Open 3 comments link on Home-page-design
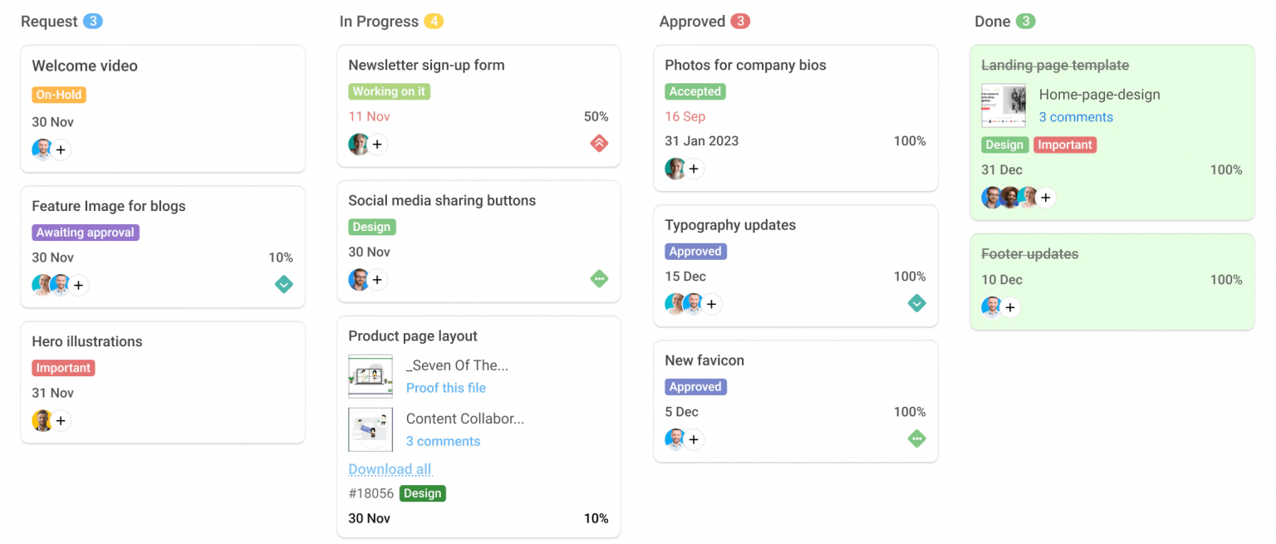The height and width of the screenshot is (544, 1276). [x=1076, y=117]
